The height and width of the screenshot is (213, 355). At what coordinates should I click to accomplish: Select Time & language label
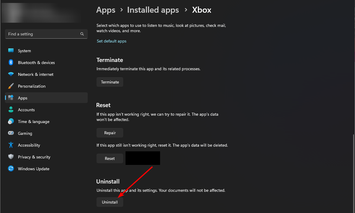[34, 122]
